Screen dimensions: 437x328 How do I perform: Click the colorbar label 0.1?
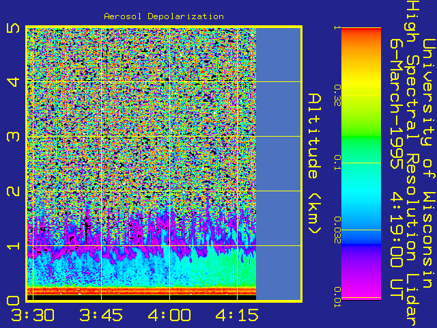pyautogui.click(x=337, y=163)
